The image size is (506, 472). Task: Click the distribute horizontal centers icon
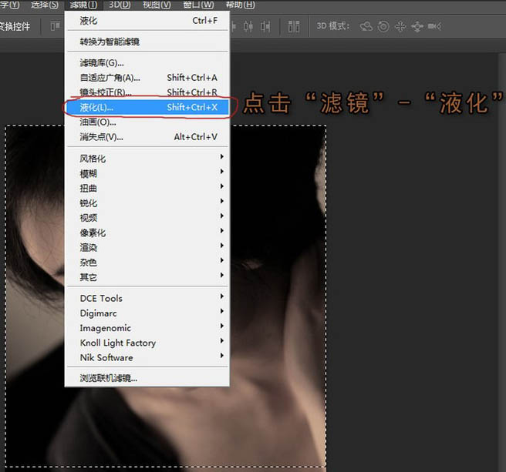click(248, 26)
